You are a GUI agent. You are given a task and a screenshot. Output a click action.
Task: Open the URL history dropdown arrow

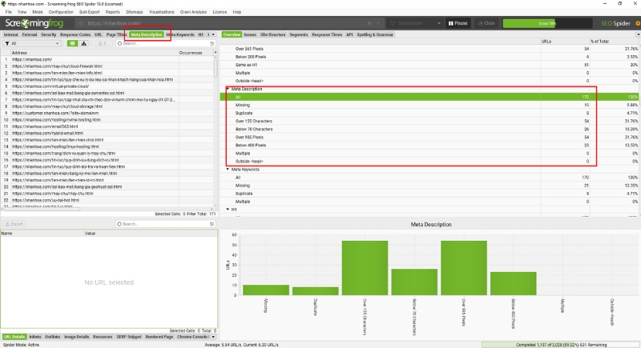(x=378, y=23)
